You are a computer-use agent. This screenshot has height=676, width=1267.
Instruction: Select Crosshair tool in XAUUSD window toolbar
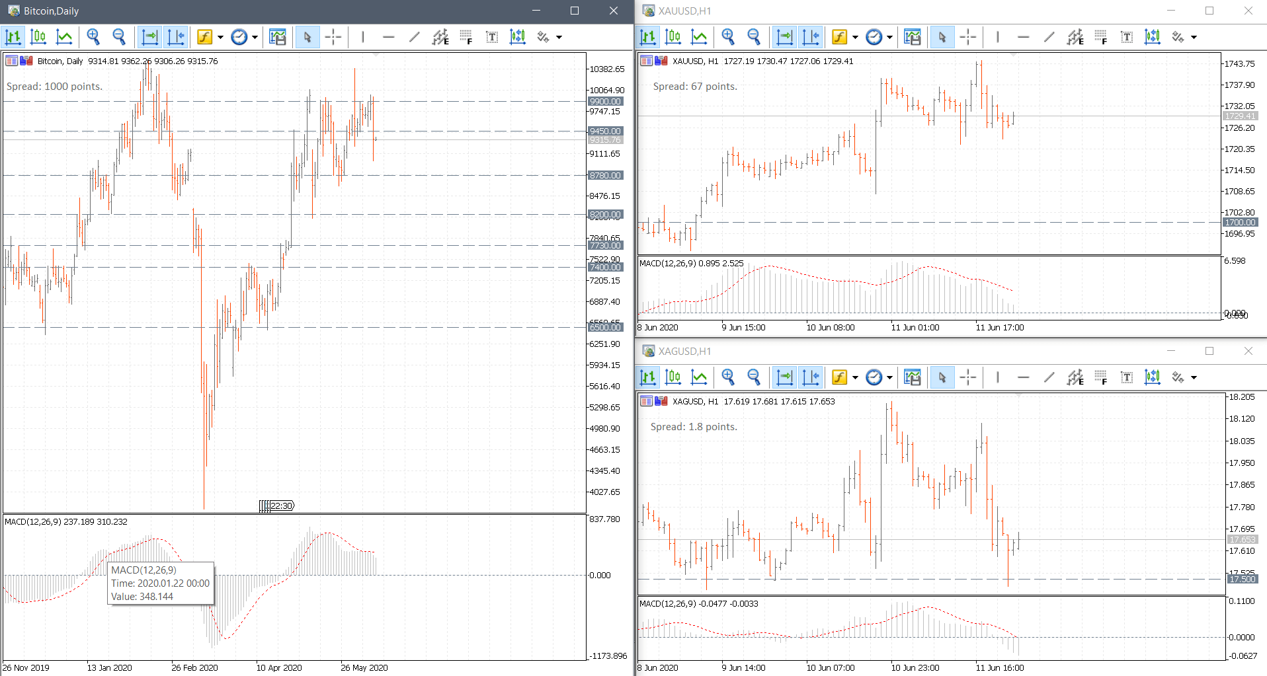pos(967,37)
